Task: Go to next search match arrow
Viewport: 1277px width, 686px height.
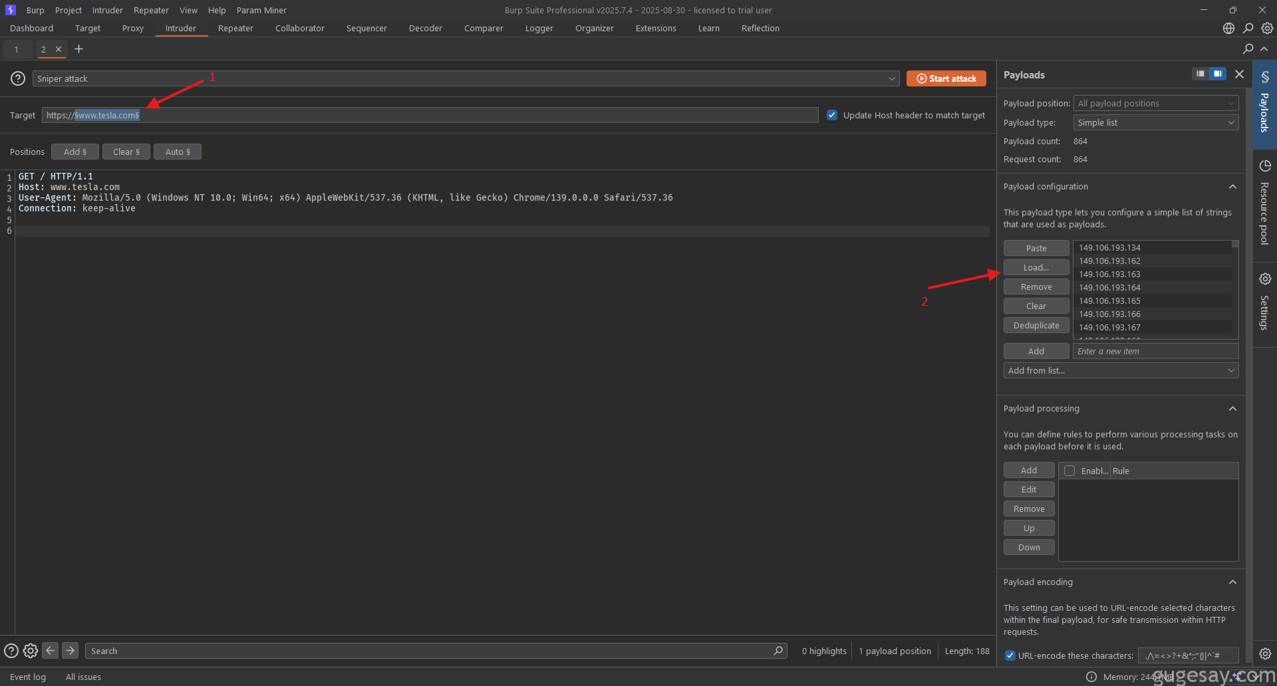Action: (70, 651)
